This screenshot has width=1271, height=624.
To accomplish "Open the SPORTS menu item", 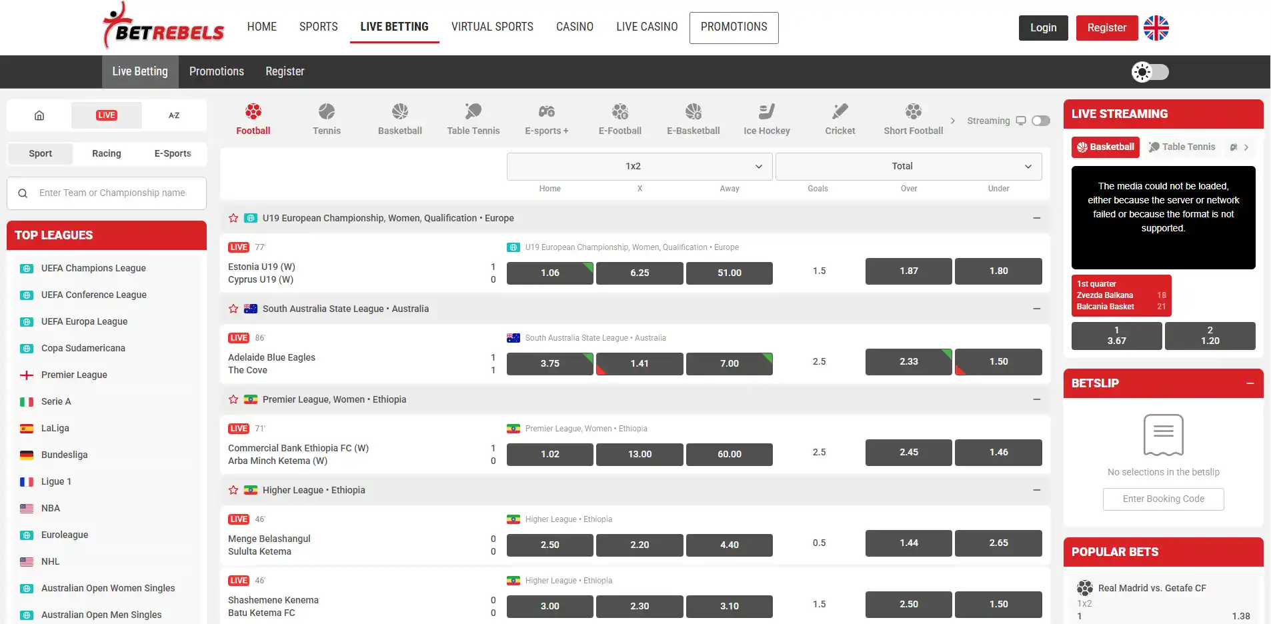I will pyautogui.click(x=319, y=27).
